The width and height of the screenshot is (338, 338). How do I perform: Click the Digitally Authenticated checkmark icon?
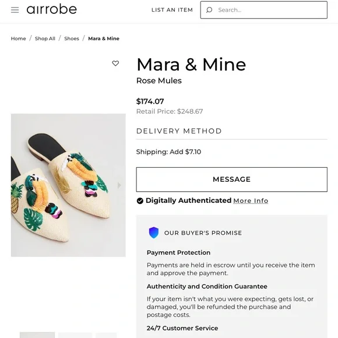point(140,200)
